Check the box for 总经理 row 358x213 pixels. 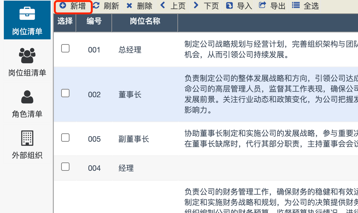click(x=65, y=48)
